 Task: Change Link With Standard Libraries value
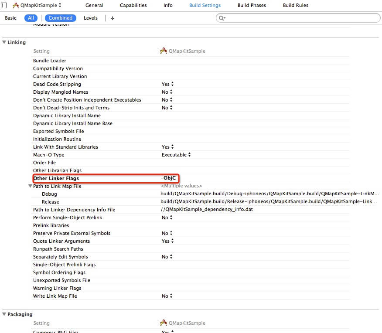(167, 147)
